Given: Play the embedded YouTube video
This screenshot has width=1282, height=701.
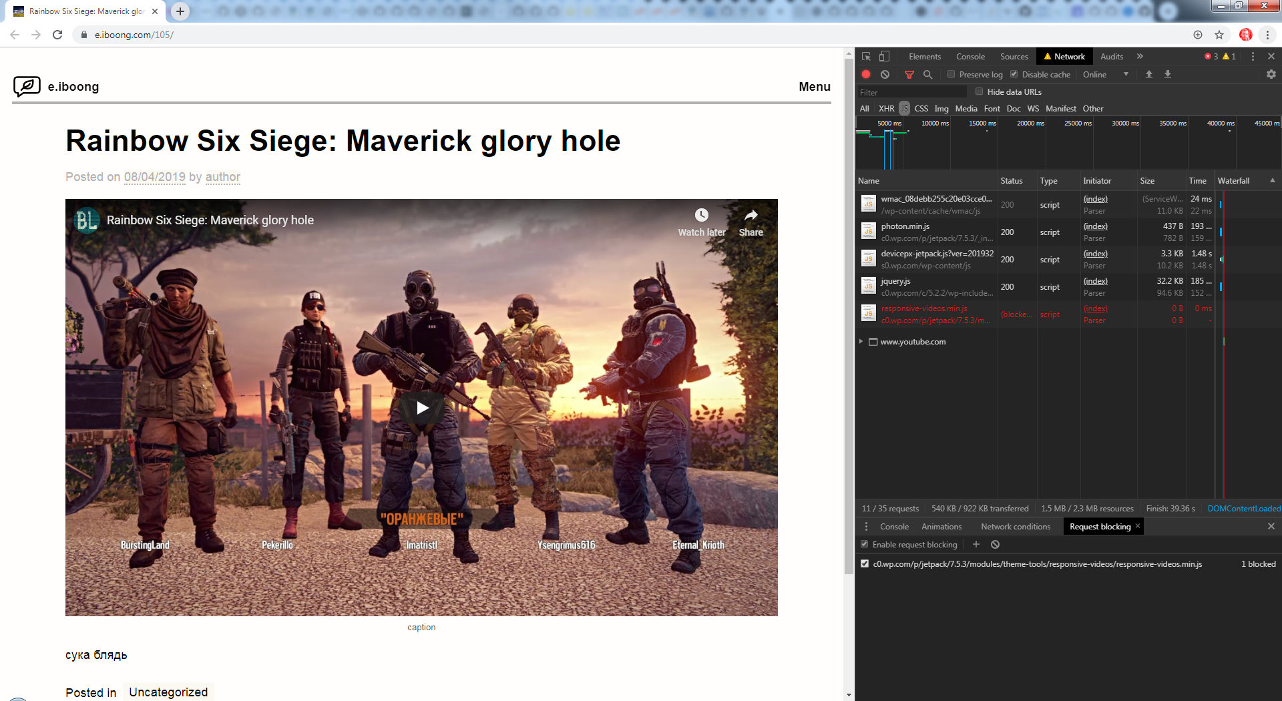Looking at the screenshot, I should (x=422, y=407).
